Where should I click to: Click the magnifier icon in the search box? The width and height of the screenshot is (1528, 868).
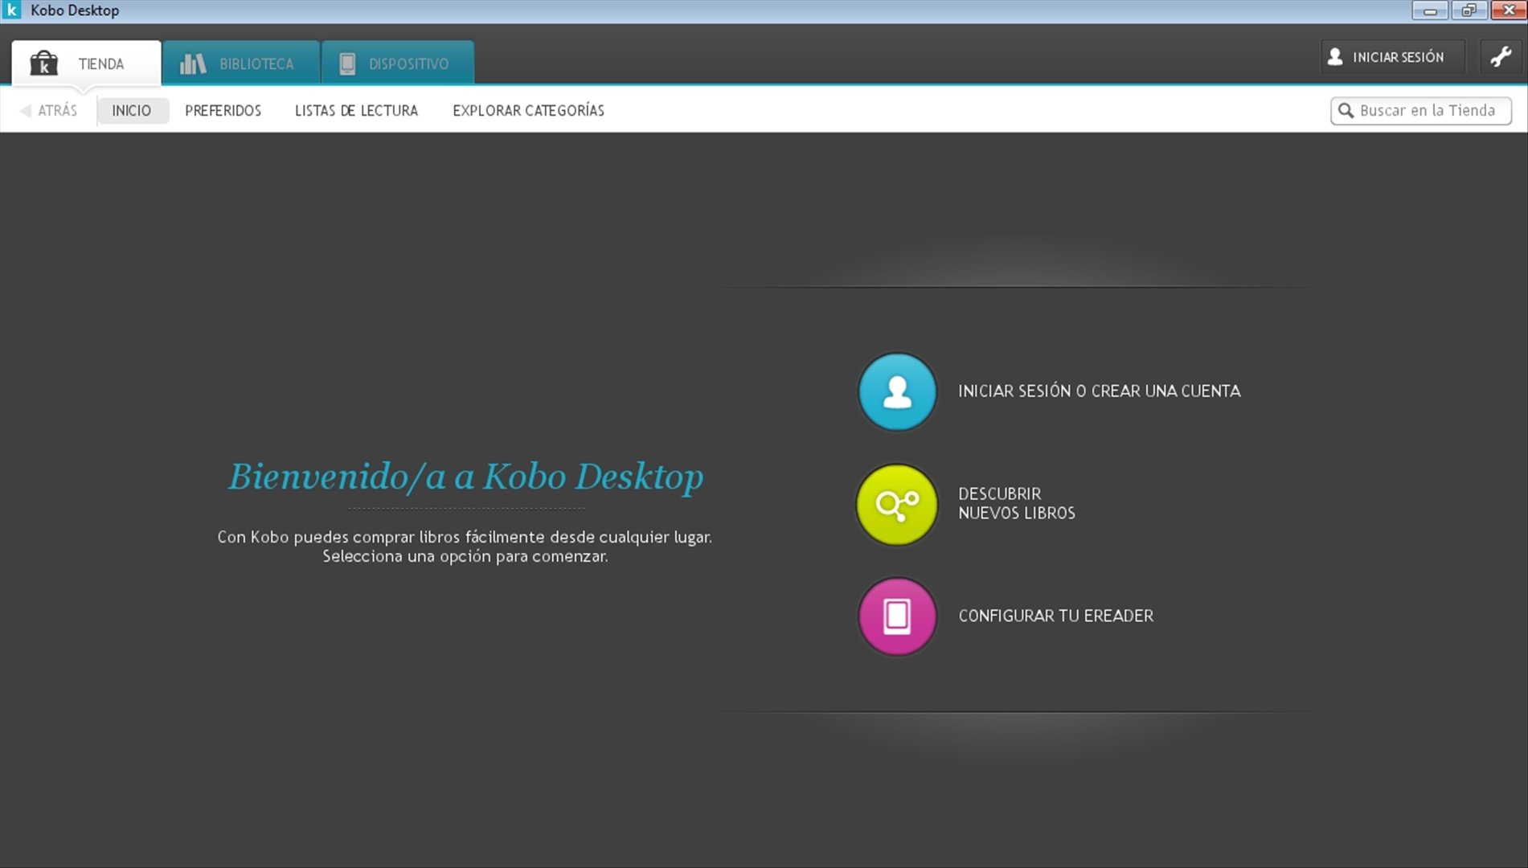1346,111
